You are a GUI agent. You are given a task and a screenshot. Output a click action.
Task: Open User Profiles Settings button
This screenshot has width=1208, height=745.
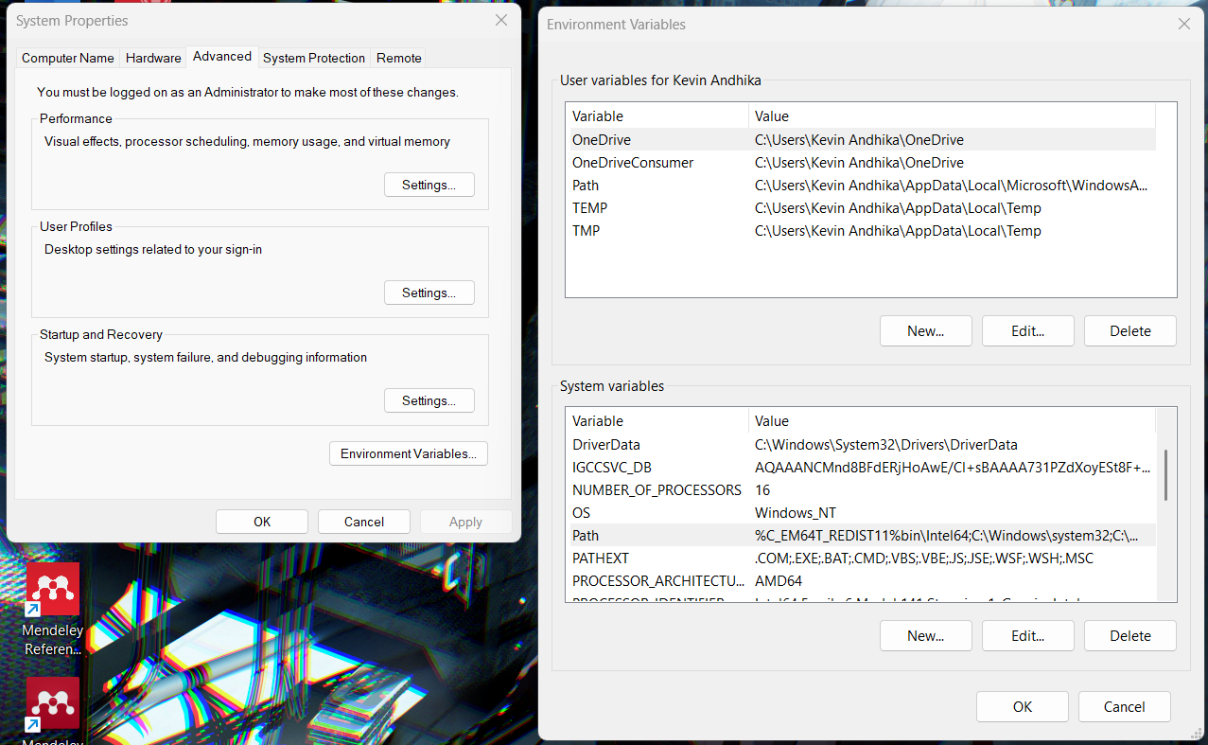[x=429, y=293]
